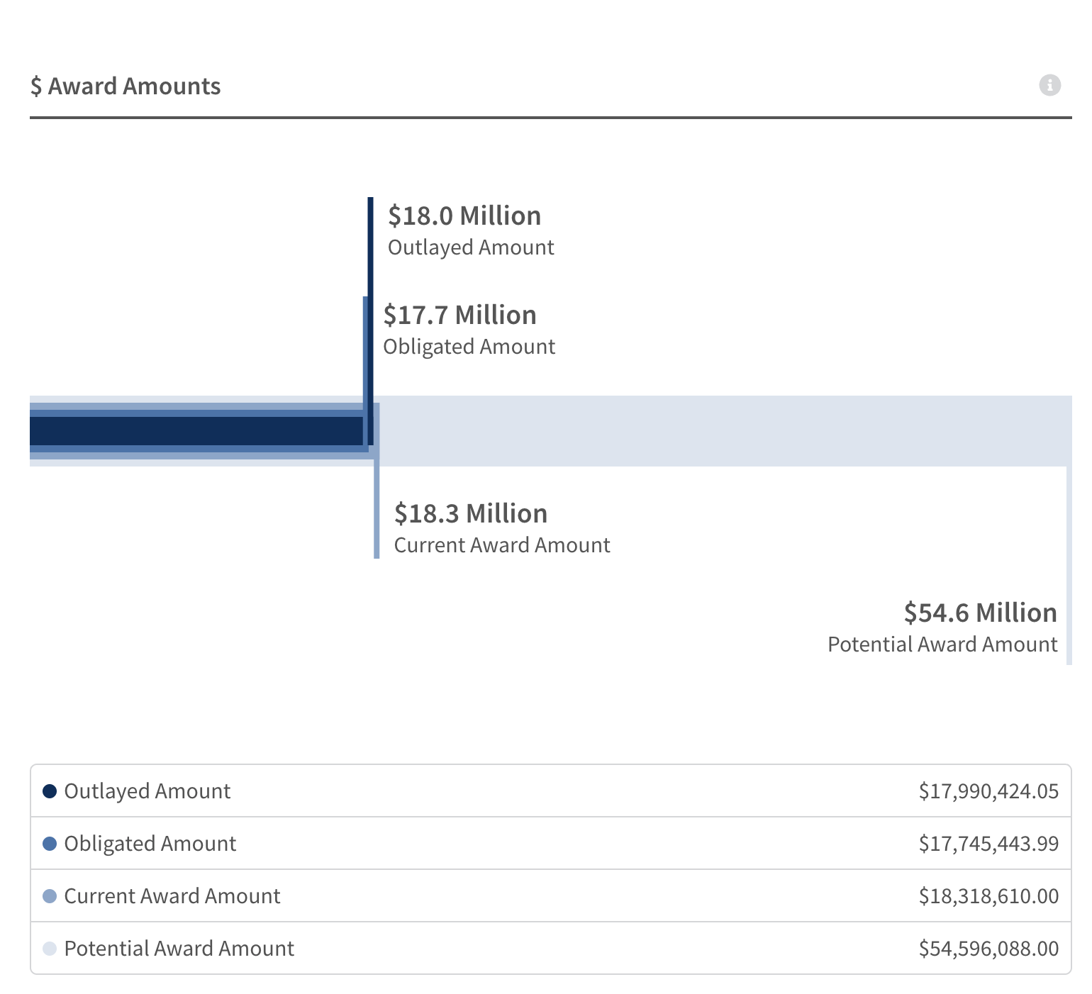Viewport: 1092px width, 994px height.
Task: Click the dollar sign in the heading
Action: [x=36, y=86]
